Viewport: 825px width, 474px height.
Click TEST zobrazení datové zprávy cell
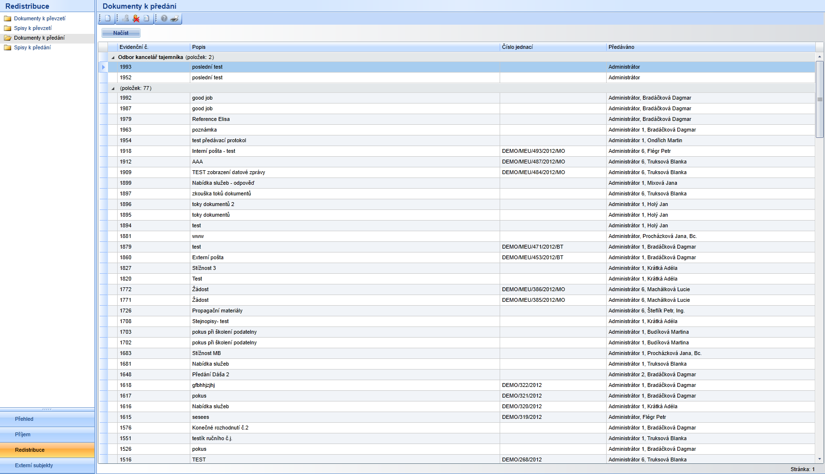(x=345, y=172)
